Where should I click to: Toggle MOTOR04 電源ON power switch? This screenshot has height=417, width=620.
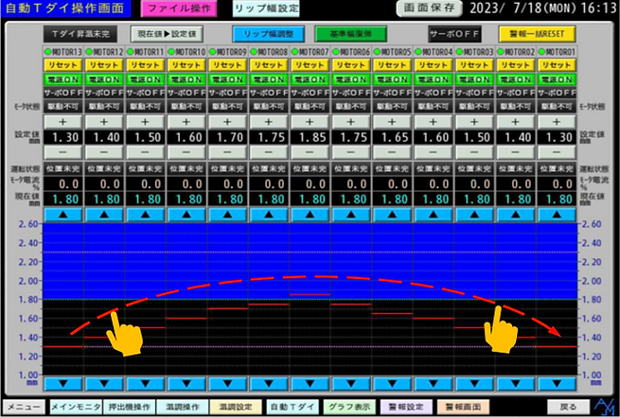point(433,79)
